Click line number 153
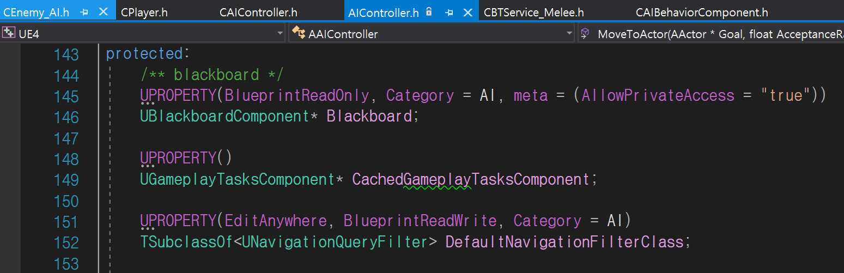Viewport: 844px width, 273px height. (66, 264)
